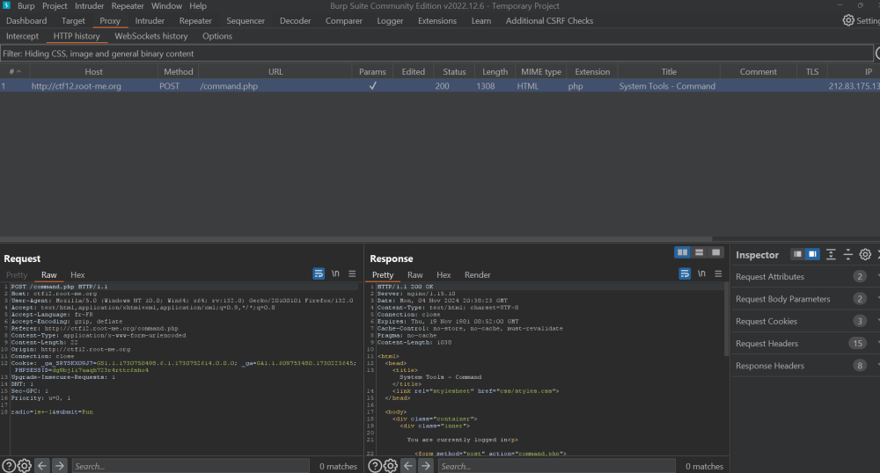Open the Settings gear in the top bar

[x=848, y=20]
